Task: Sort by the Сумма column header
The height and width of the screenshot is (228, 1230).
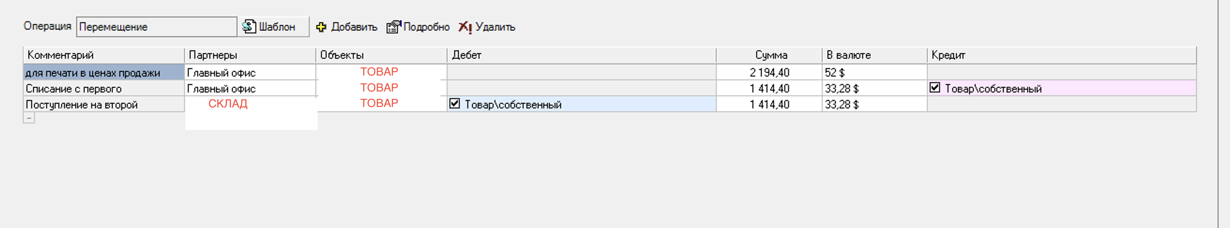Action: tap(770, 55)
